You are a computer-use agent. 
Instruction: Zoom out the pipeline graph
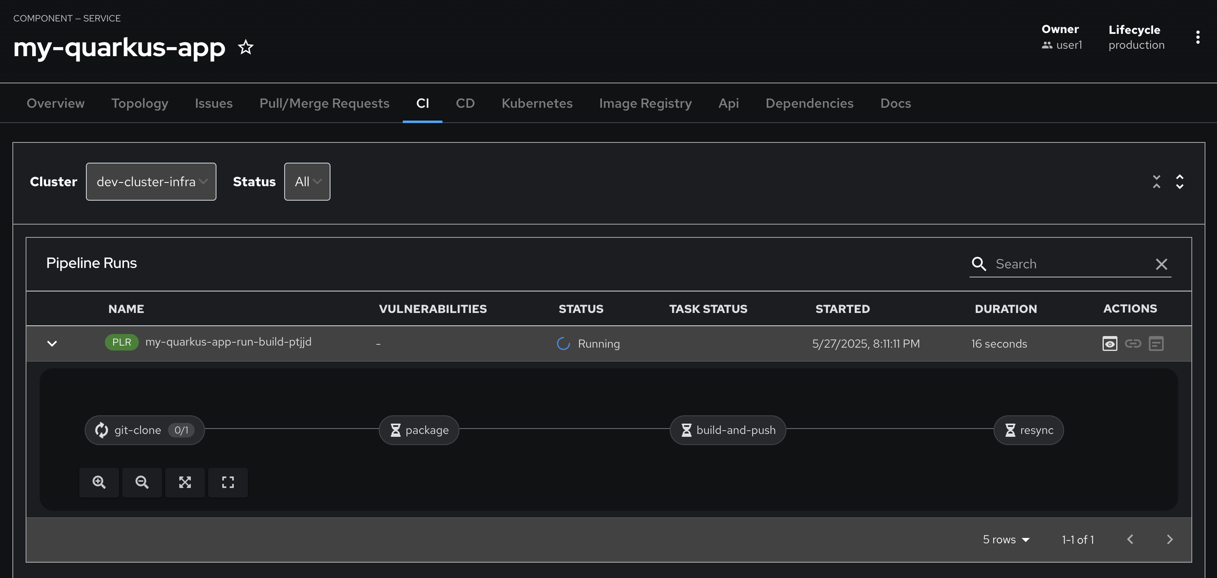point(142,482)
